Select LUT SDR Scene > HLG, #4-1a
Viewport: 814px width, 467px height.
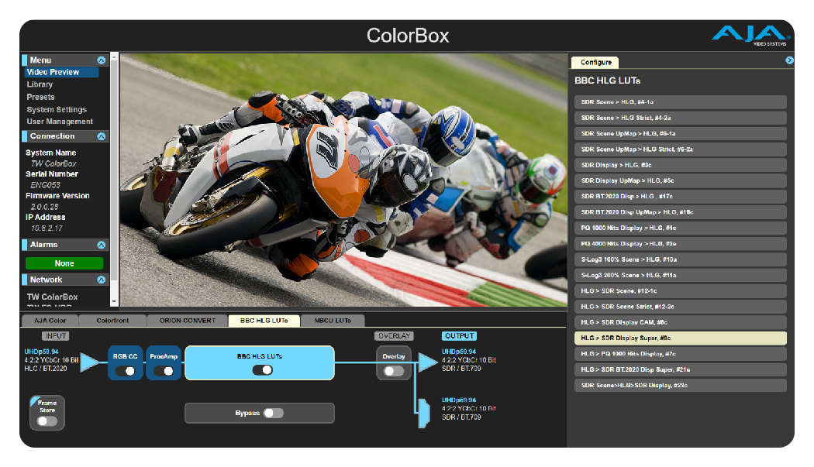coord(681,102)
